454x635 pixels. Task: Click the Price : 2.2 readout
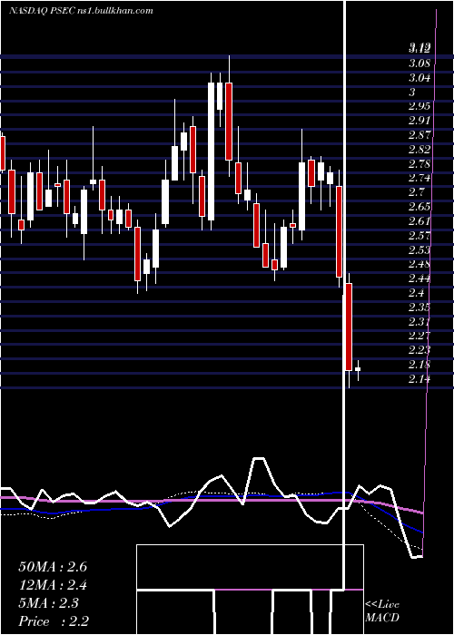tap(54, 621)
